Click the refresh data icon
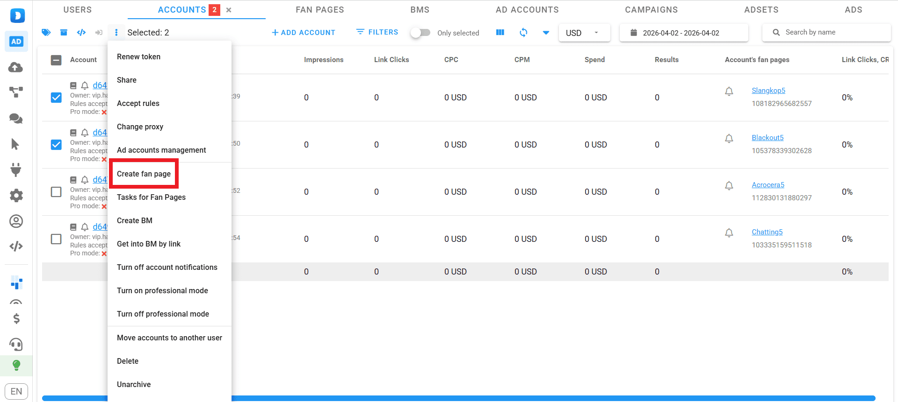 pyautogui.click(x=523, y=32)
